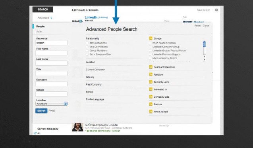Click the premium icon beside Fortune

pyautogui.click(x=151, y=104)
